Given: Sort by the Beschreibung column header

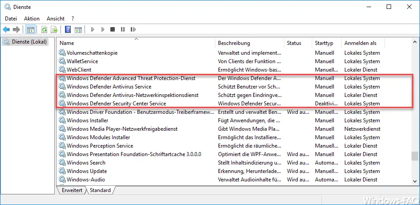Looking at the screenshot, I should pos(250,43).
